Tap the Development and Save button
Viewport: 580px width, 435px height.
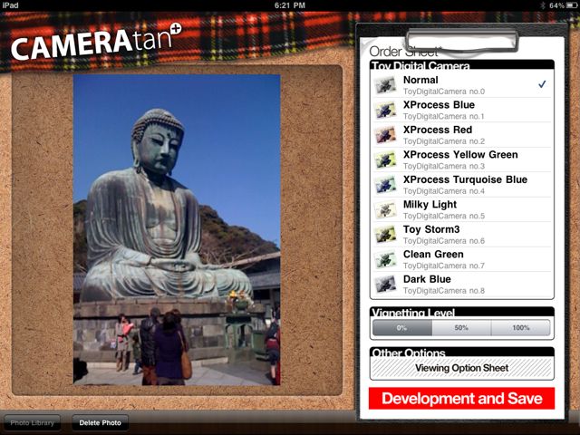461,399
